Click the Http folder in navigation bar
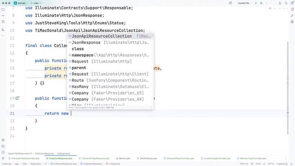The image size is (295, 166). (x=24, y=164)
